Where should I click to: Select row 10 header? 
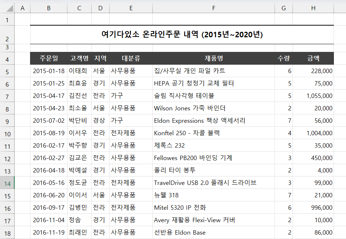[x=7, y=133]
